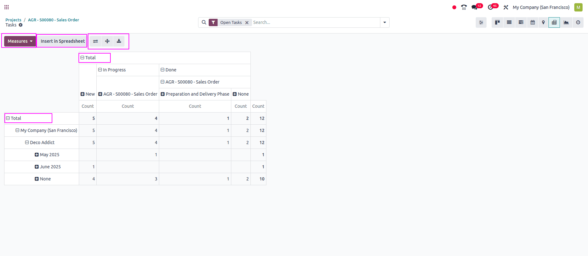Click value 1 in June 2025 New column
The height and width of the screenshot is (256, 588).
coord(88,167)
